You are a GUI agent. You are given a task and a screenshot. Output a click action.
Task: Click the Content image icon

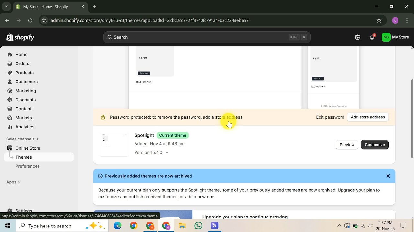pyautogui.click(x=10, y=109)
